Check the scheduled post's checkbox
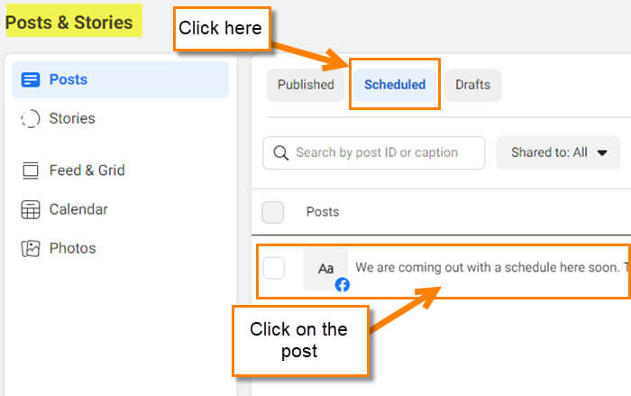 click(x=274, y=268)
